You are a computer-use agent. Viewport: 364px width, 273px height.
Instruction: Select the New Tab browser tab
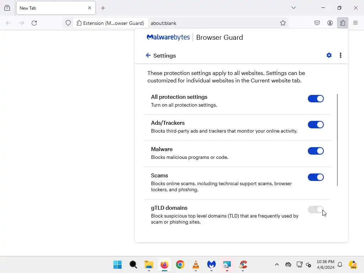[x=56, y=8]
